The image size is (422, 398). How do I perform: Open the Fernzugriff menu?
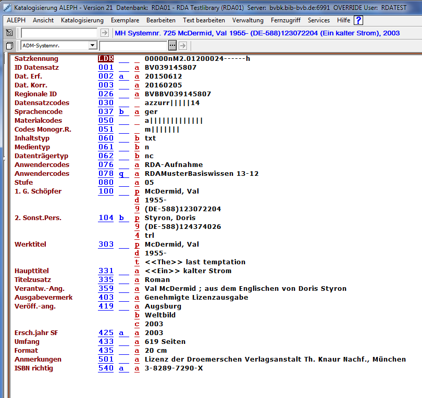[286, 20]
